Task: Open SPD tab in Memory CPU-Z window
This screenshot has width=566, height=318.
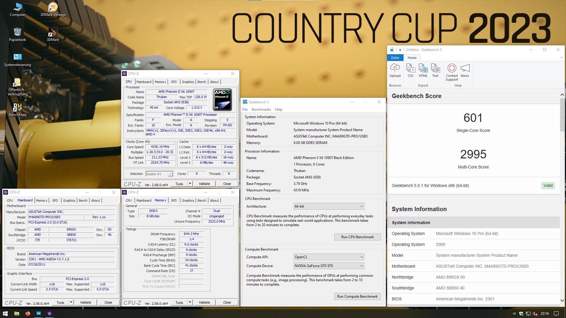Action: tap(174, 201)
